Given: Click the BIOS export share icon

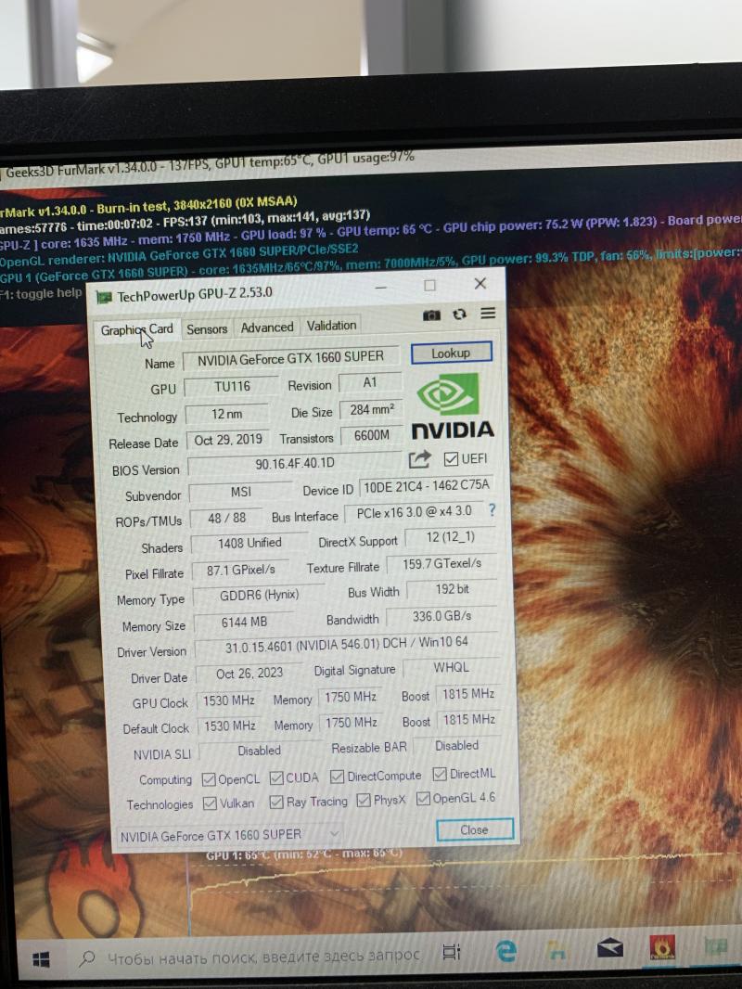Looking at the screenshot, I should (420, 459).
